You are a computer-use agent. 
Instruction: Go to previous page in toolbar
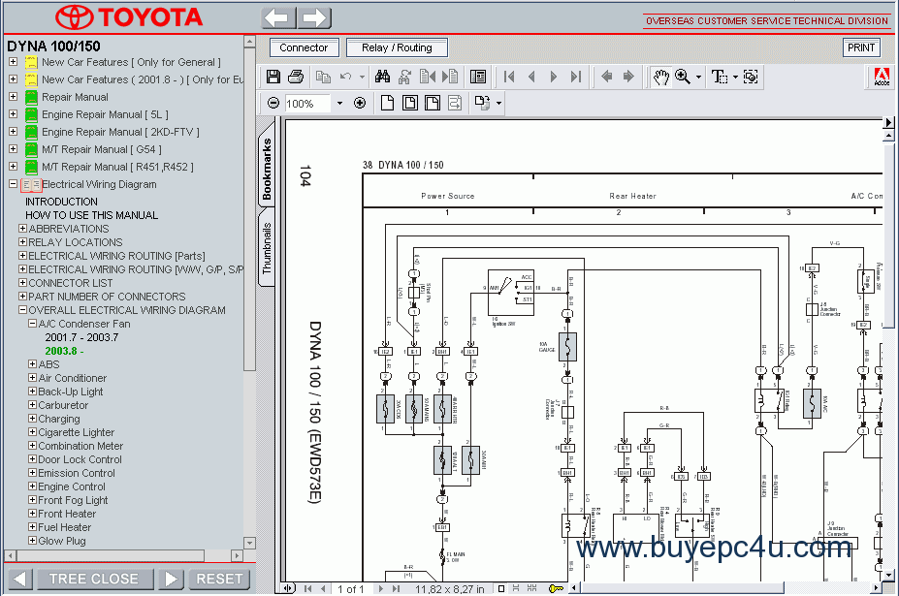pyautogui.click(x=531, y=77)
